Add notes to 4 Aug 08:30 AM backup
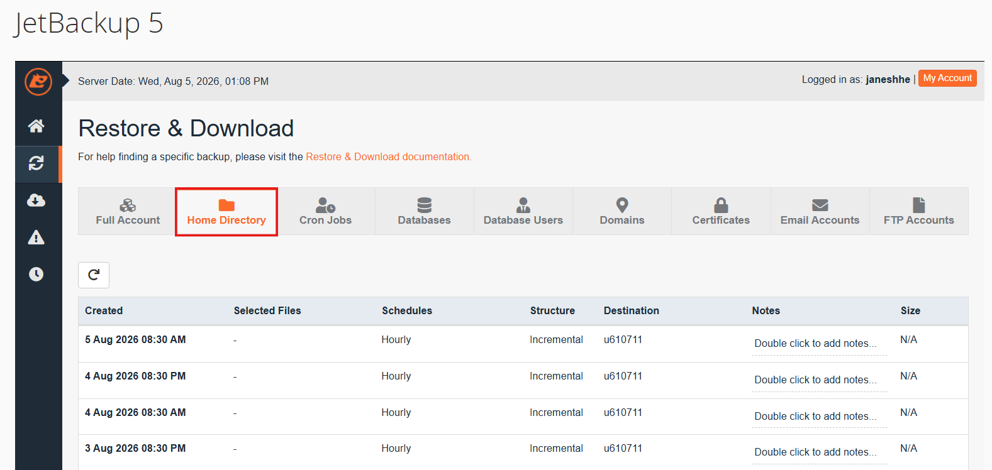This screenshot has height=470, width=992. point(819,417)
